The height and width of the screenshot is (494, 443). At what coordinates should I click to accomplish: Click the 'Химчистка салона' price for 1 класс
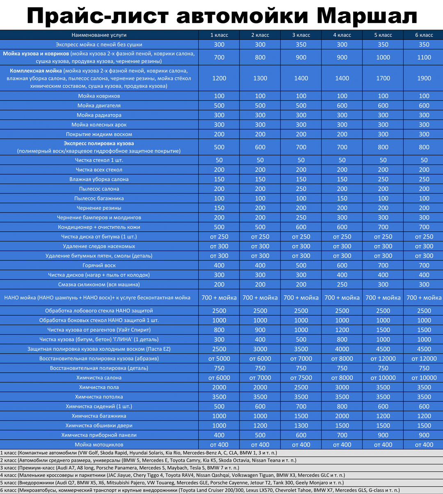[219, 378]
